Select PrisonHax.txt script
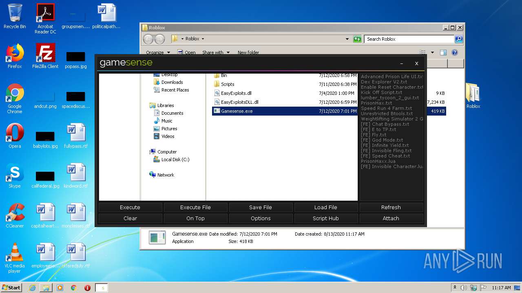522x293 pixels. (376, 103)
